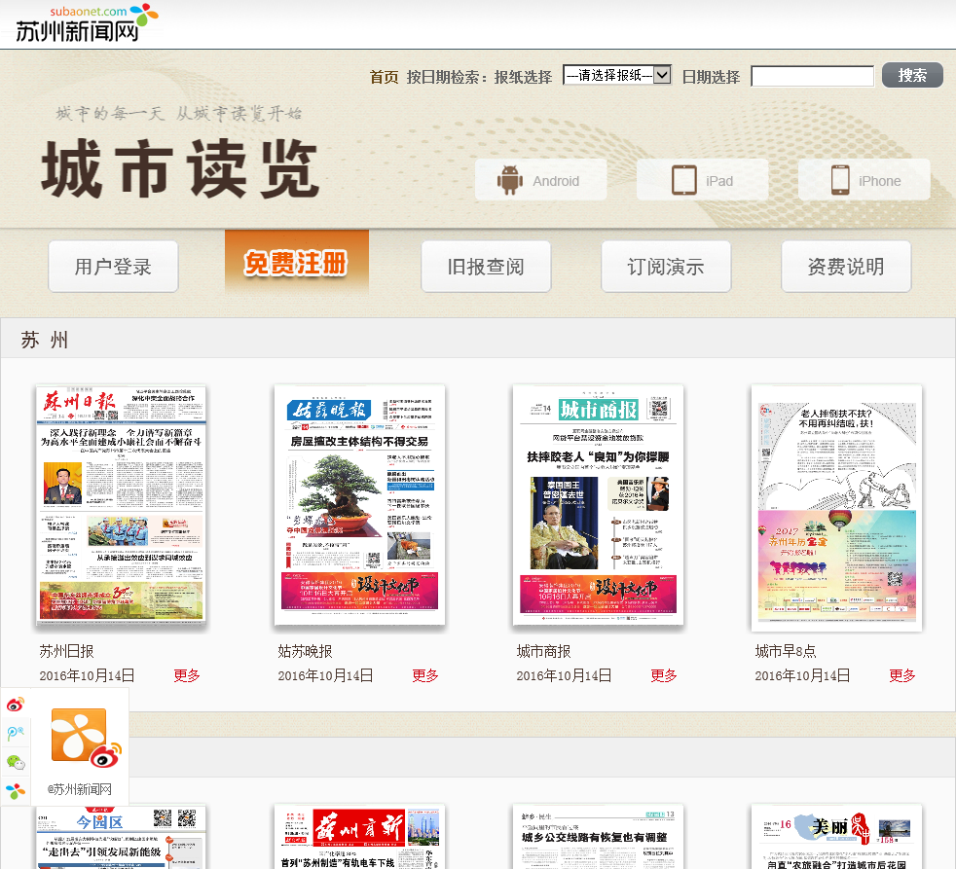Viewport: 956px width, 869px height.
Task: Click the Android robot icon
Action: 510,180
